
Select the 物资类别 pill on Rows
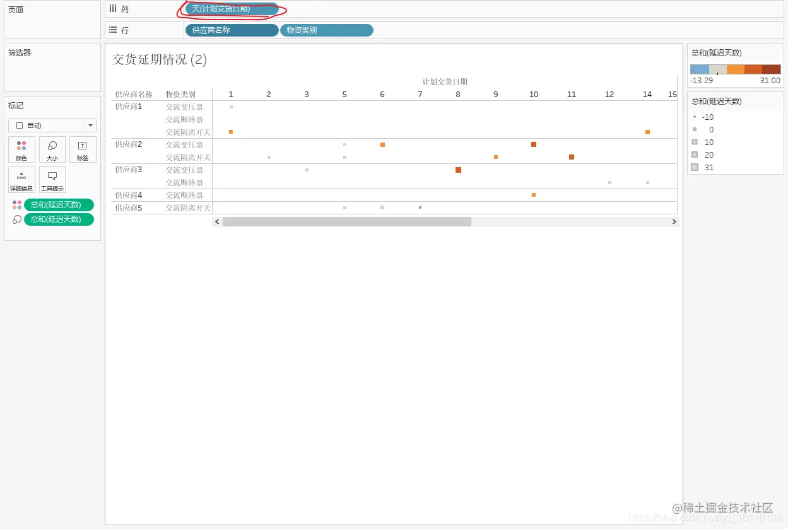pyautogui.click(x=326, y=30)
